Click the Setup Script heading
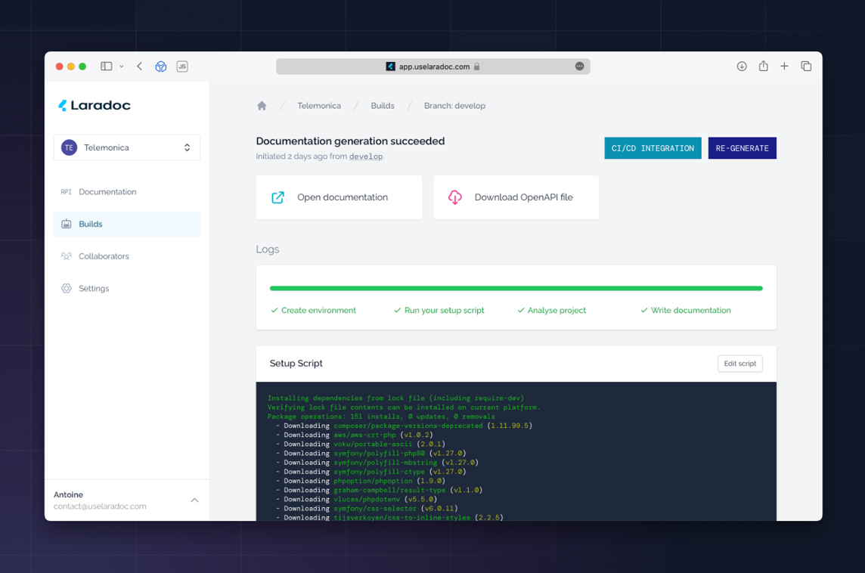This screenshot has width=865, height=573. click(296, 364)
